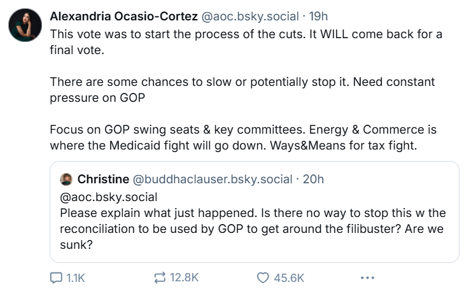Click the 12.8K repost count
The image size is (471, 294).
point(186,278)
